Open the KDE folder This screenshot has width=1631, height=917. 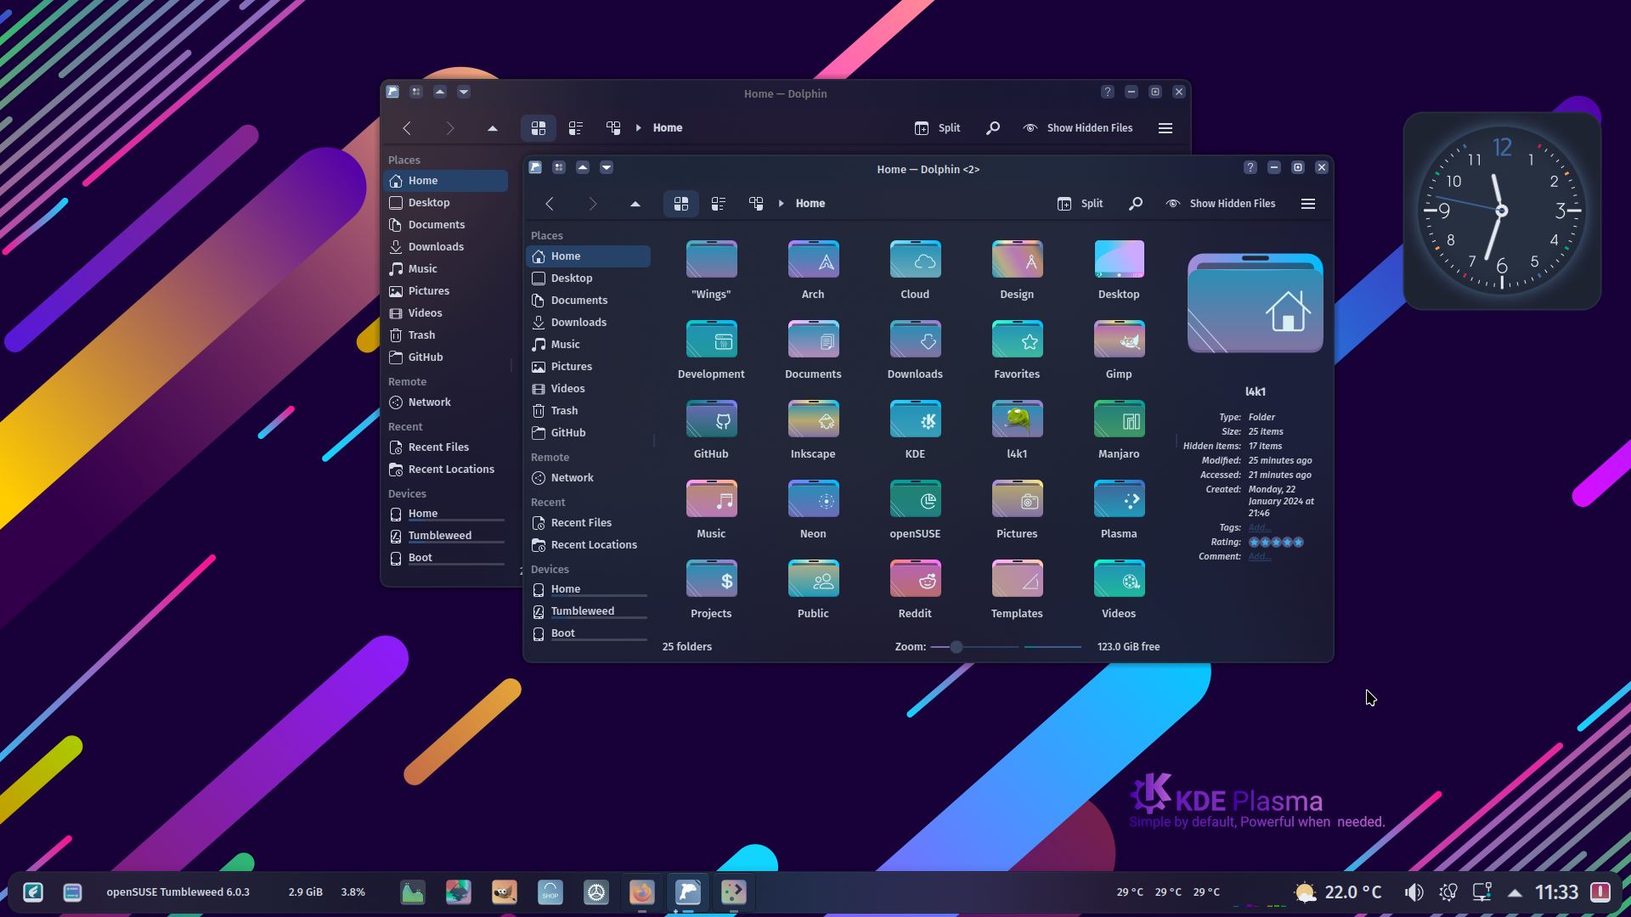915,430
